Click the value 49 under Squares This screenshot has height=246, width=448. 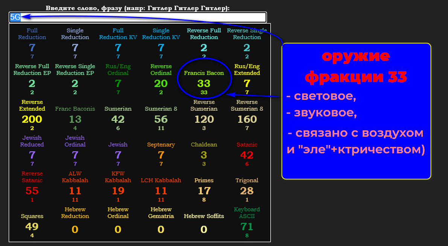32,226
